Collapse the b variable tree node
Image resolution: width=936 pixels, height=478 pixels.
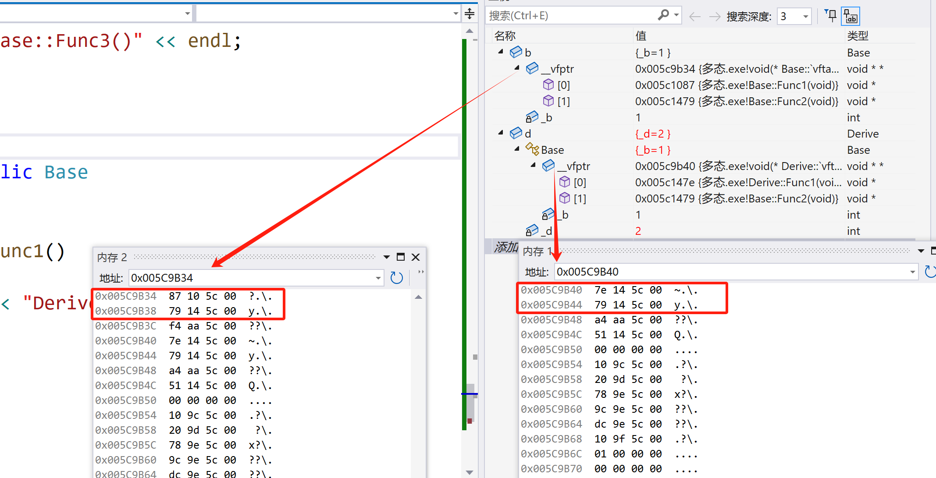pos(501,52)
